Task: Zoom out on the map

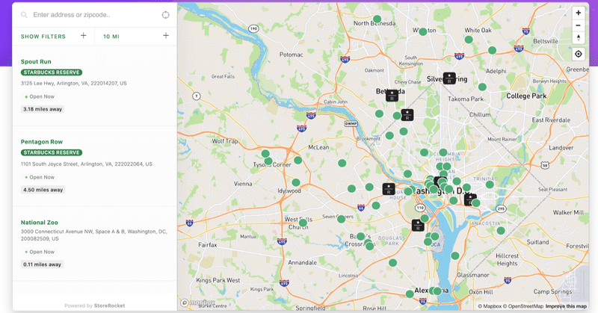Action: tap(578, 25)
